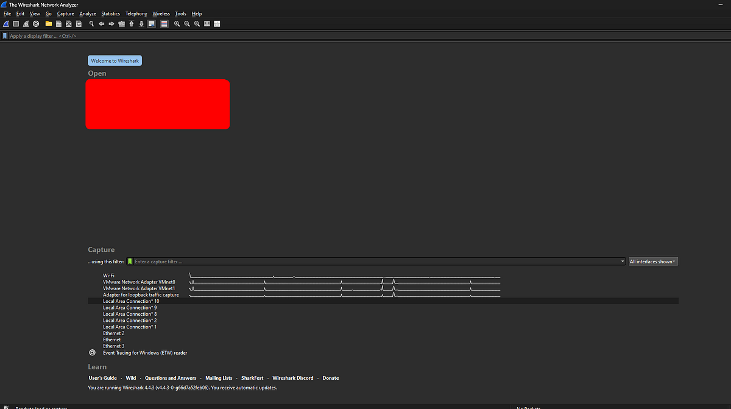The height and width of the screenshot is (409, 731).
Task: Click the go to first packet icon
Action: (x=132, y=24)
